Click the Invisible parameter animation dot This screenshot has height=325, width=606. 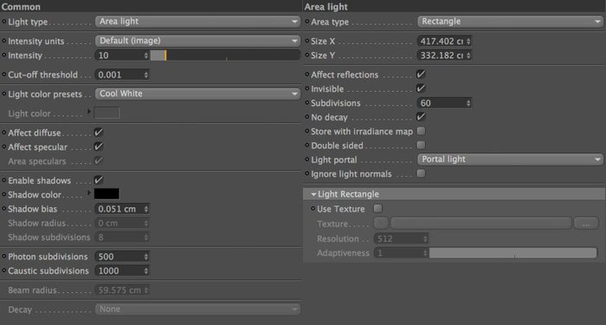tap(307, 88)
